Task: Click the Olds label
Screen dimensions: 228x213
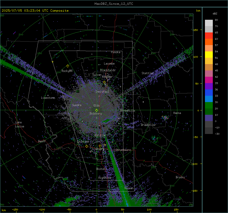Action: [x=97, y=106]
